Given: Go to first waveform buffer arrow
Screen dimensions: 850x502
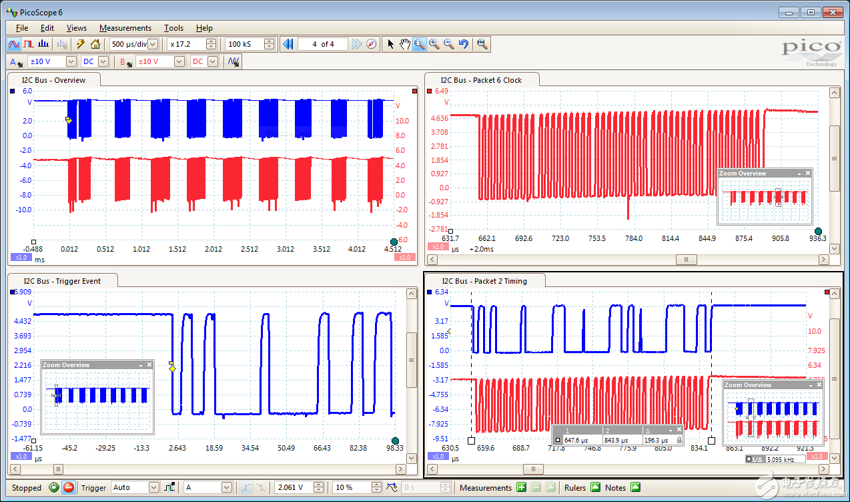Looking at the screenshot, I should (288, 44).
